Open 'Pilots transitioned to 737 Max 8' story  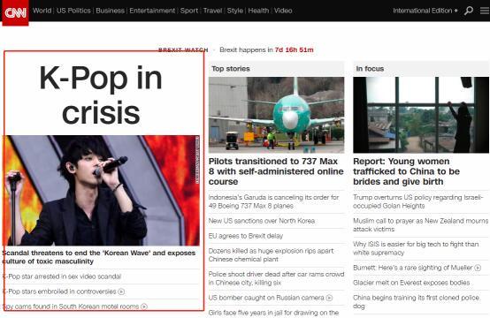276,171
